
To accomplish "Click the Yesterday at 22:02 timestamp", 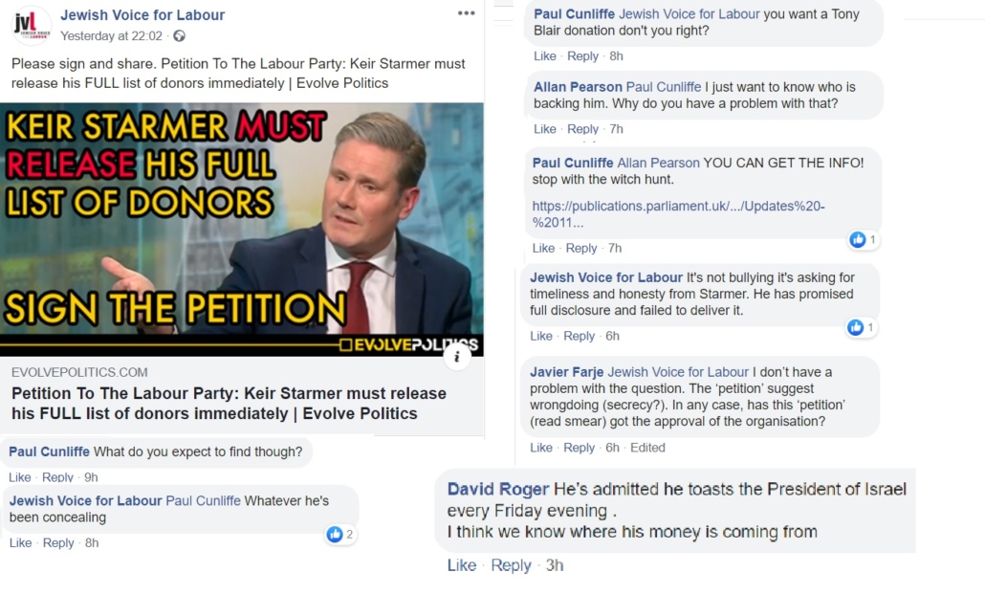I will (x=111, y=35).
